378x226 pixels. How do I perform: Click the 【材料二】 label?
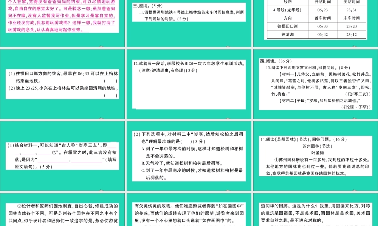[x=287, y=101]
